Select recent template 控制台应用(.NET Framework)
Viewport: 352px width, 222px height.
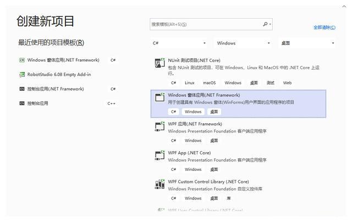68,89
